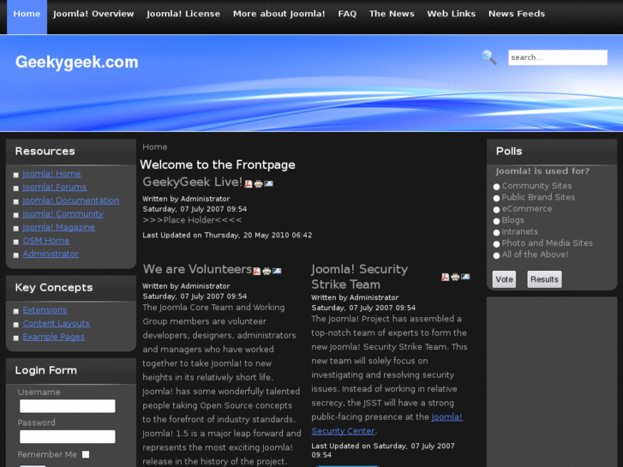Click the poll Results button
Image resolution: width=623 pixels, height=467 pixels.
544,279
